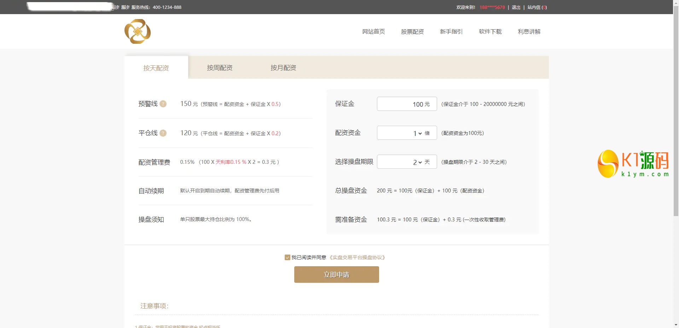Click the 配资管理费 label
The image size is (679, 328).
tap(154, 162)
